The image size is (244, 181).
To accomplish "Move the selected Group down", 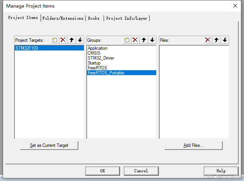I will [152, 40].
